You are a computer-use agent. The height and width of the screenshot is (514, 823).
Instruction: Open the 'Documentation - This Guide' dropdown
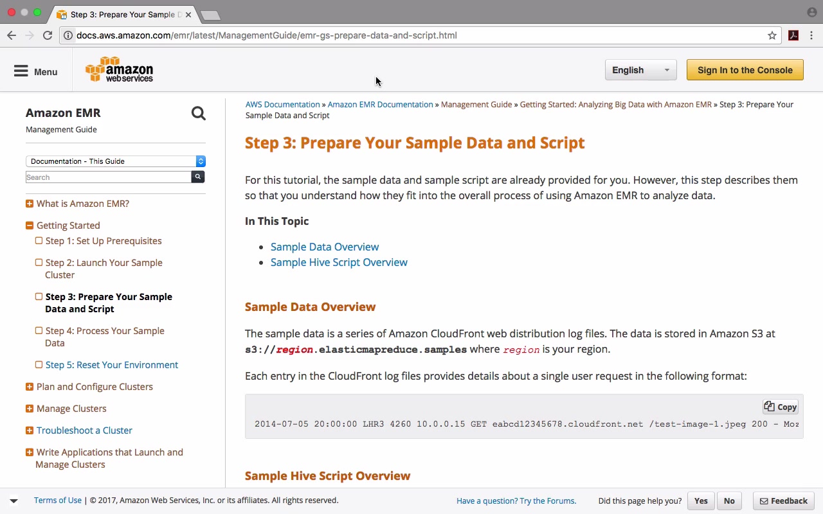(x=116, y=161)
